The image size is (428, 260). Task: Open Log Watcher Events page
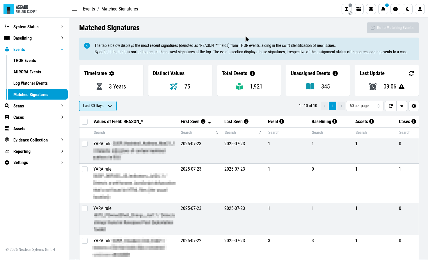[x=31, y=83]
